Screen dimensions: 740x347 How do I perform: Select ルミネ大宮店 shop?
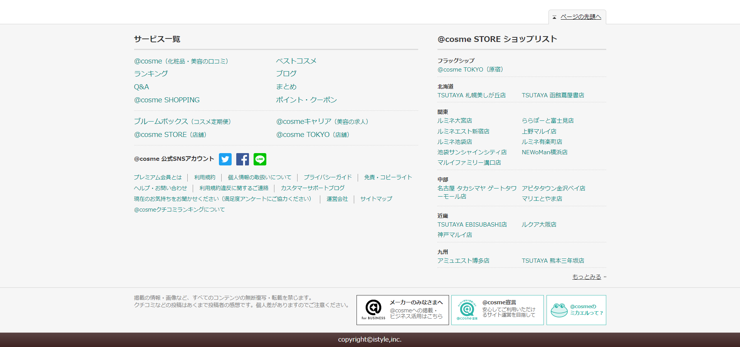pos(455,121)
